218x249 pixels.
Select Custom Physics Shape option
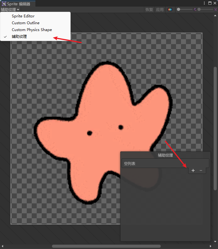coord(35,30)
